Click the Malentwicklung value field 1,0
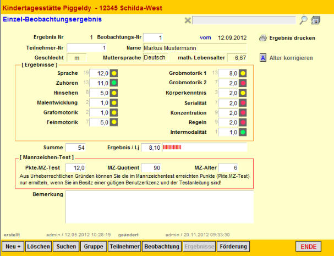This screenshot has height=256, width=334. 100,103
